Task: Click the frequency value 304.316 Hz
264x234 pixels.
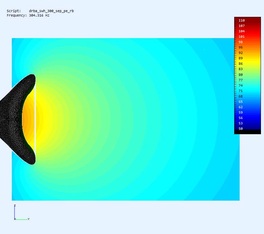Action: click(x=39, y=16)
